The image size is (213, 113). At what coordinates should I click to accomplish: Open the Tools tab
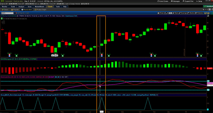tap(58, 7)
